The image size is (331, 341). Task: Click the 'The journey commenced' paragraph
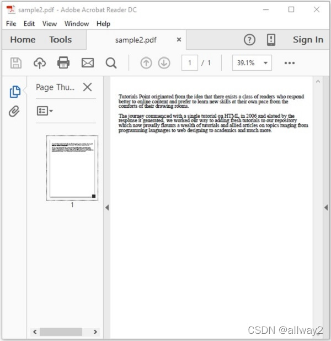point(213,123)
